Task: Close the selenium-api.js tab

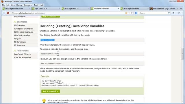Action: point(177,9)
